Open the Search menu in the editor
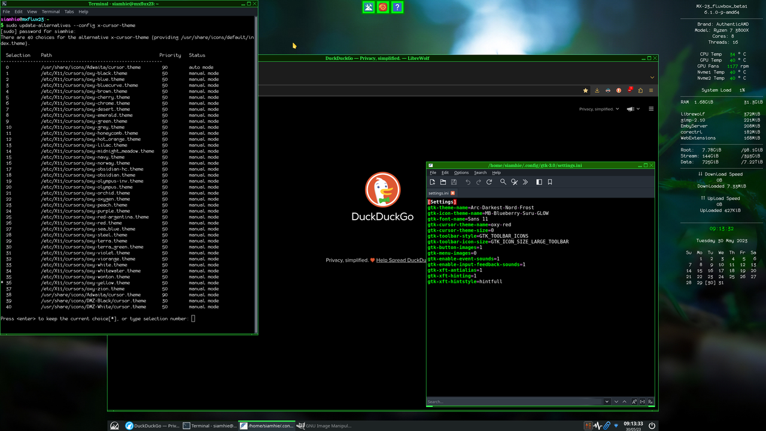This screenshot has width=766, height=431. click(481, 172)
